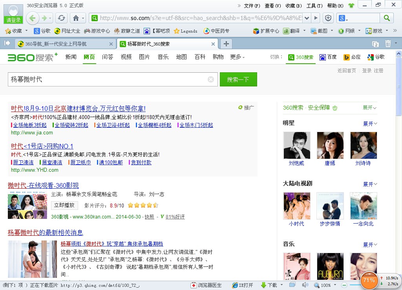Open a new tab with plus button
This screenshot has height=290, width=402.
point(226,44)
